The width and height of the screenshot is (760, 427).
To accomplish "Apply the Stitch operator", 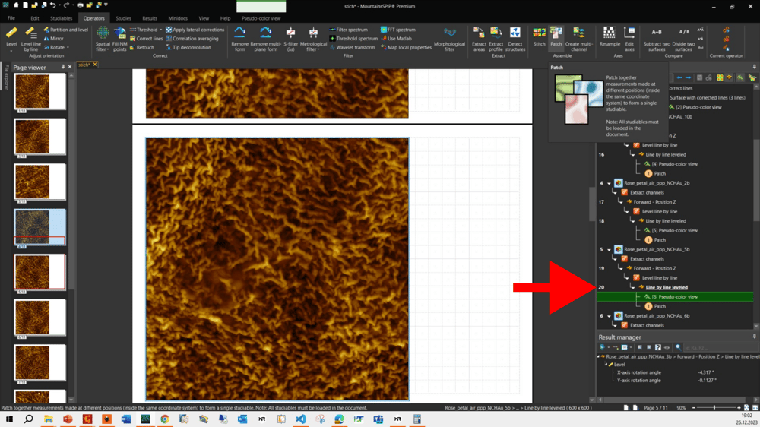I will point(539,36).
